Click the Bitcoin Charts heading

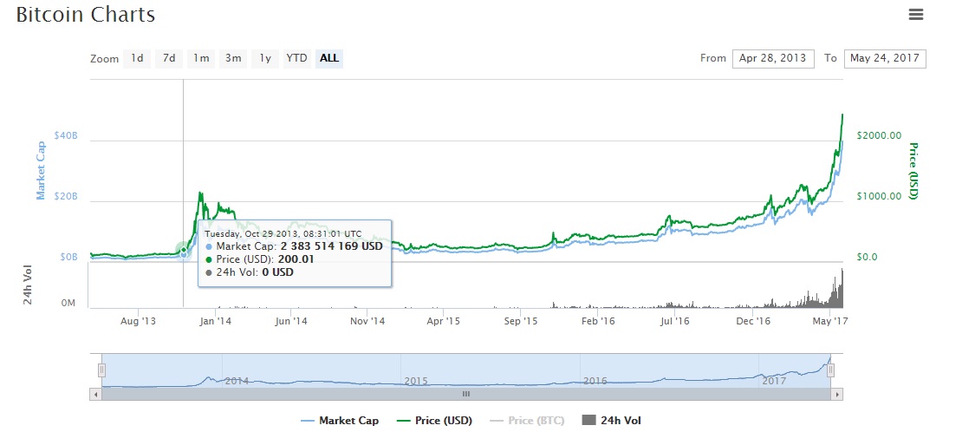pos(85,15)
